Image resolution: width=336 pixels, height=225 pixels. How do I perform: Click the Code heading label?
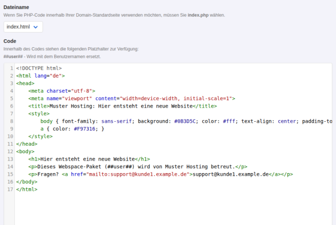[x=9, y=41]
